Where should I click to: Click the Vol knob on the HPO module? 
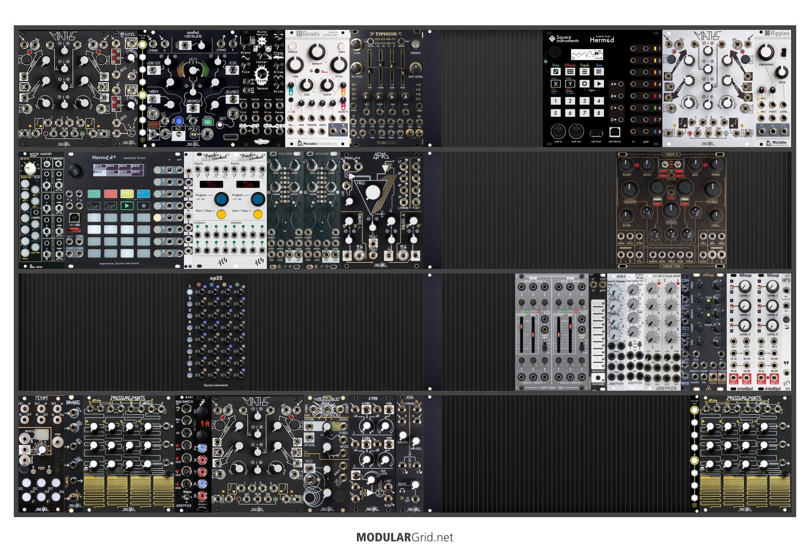pyautogui.click(x=786, y=319)
